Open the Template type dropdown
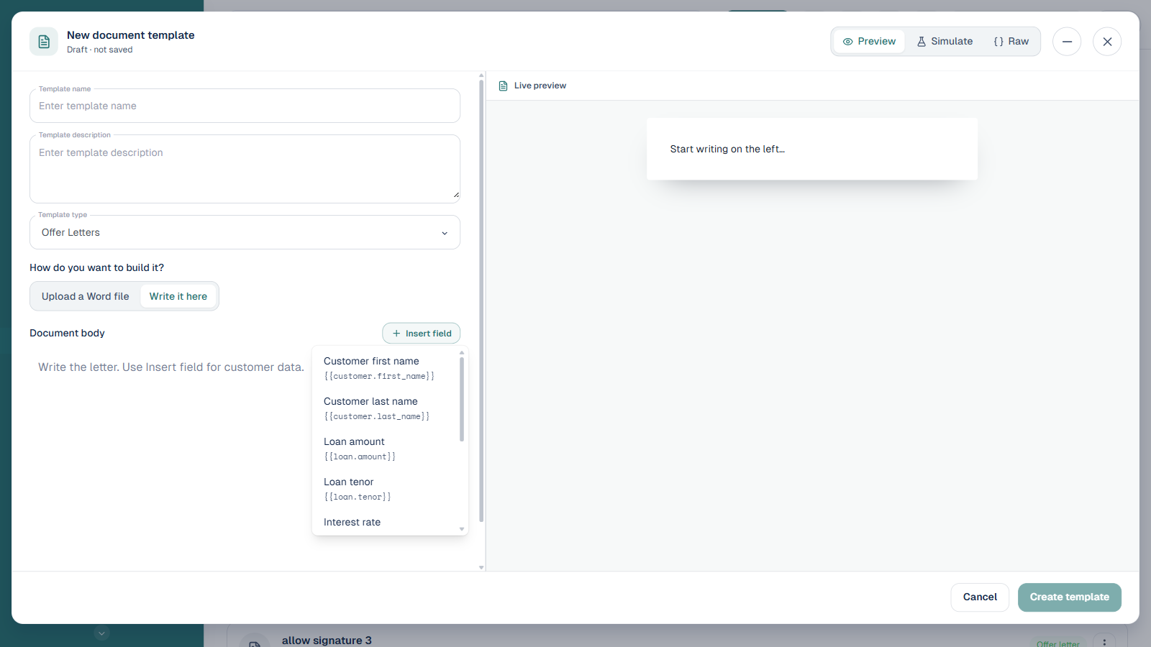Image resolution: width=1151 pixels, height=647 pixels. tap(245, 232)
